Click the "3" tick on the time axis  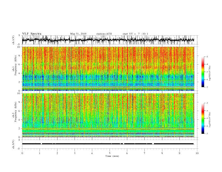[75, 153]
